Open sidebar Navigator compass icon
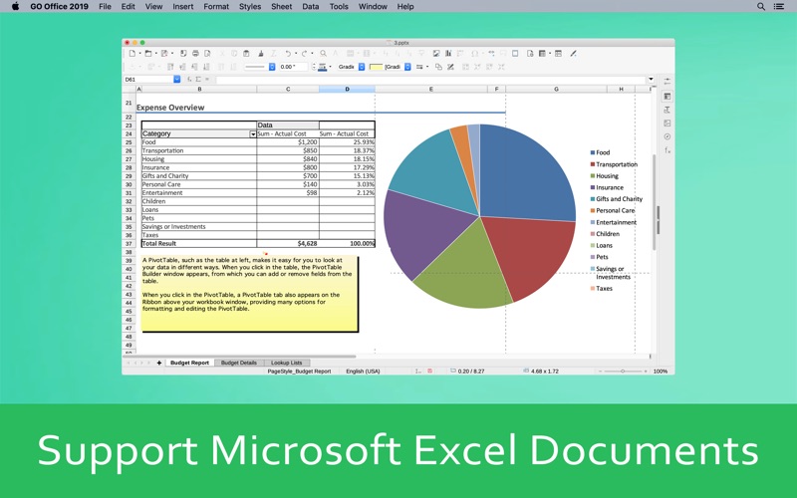Screen dimensions: 797x498 pyautogui.click(x=667, y=136)
